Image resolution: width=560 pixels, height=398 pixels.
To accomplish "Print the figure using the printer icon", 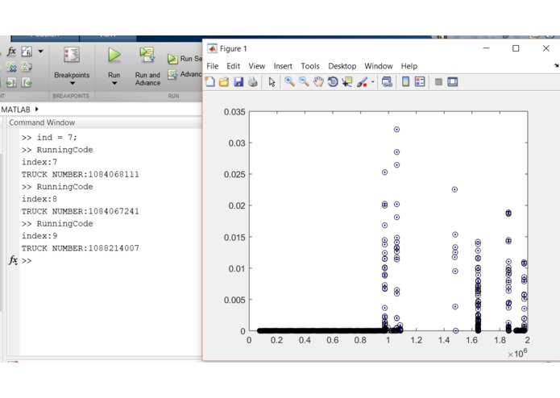I will click(x=252, y=82).
